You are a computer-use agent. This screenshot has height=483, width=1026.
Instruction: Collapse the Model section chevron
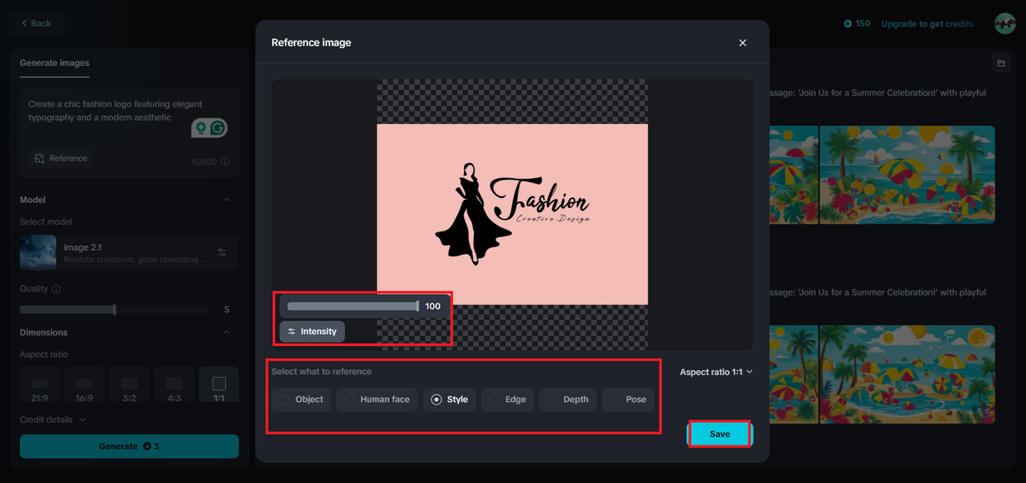click(227, 199)
